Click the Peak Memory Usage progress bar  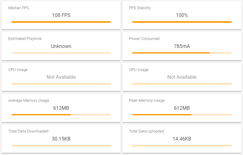(x=182, y=115)
